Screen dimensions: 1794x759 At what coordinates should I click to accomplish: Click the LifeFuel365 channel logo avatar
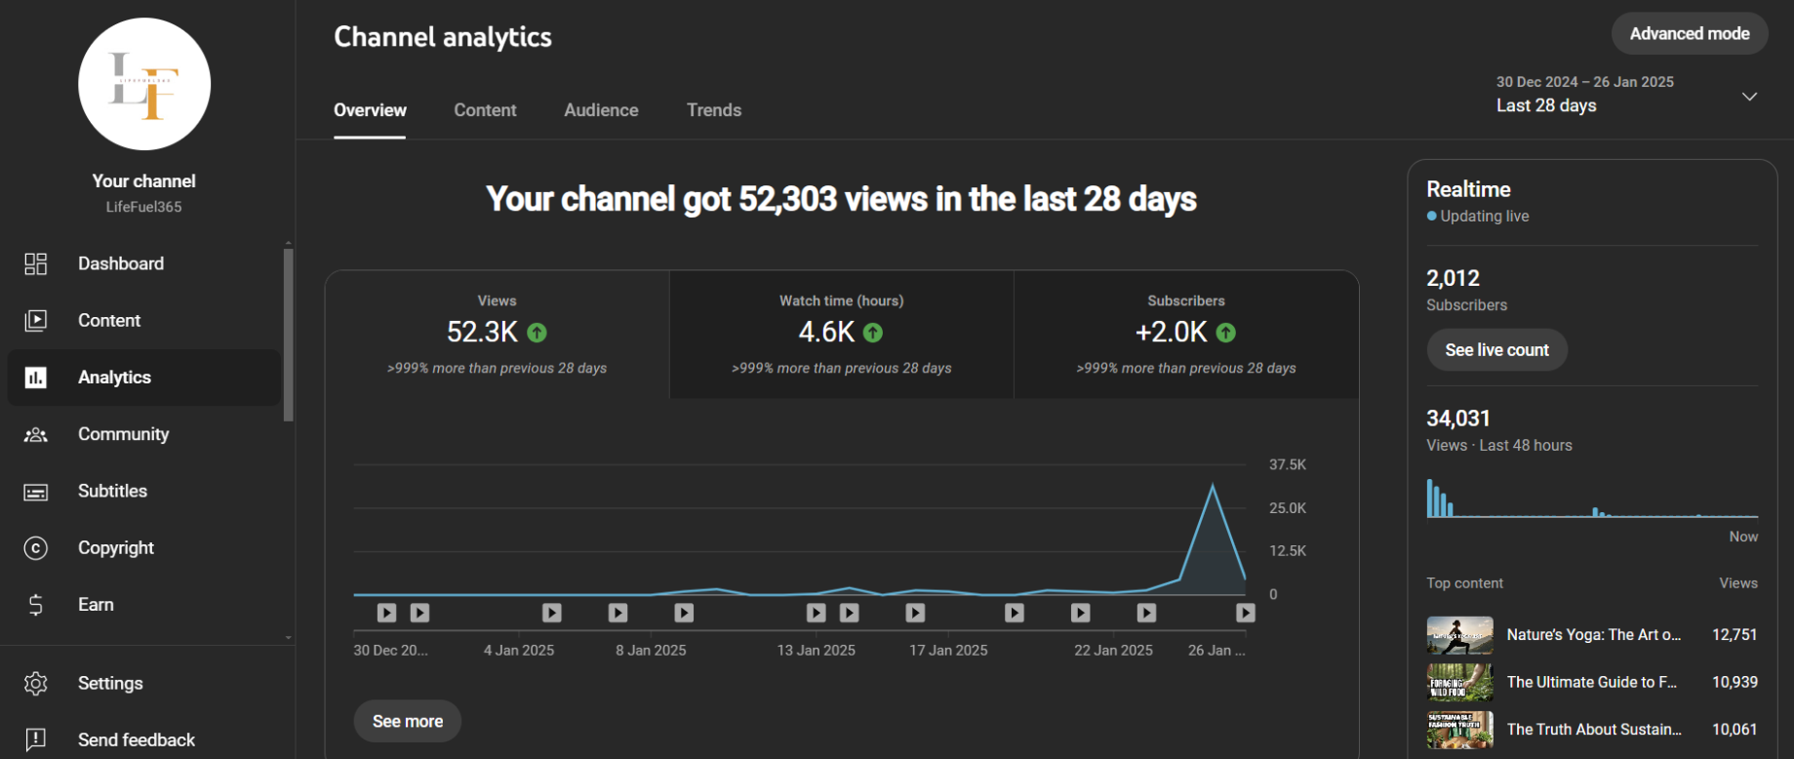144,84
